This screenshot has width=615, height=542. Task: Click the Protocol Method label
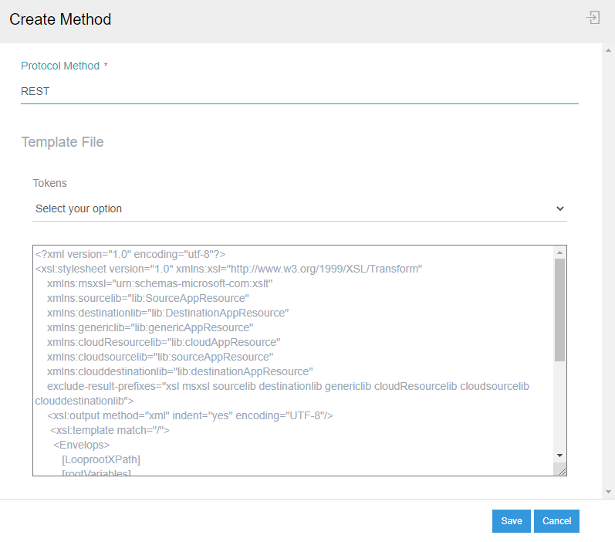click(x=60, y=66)
